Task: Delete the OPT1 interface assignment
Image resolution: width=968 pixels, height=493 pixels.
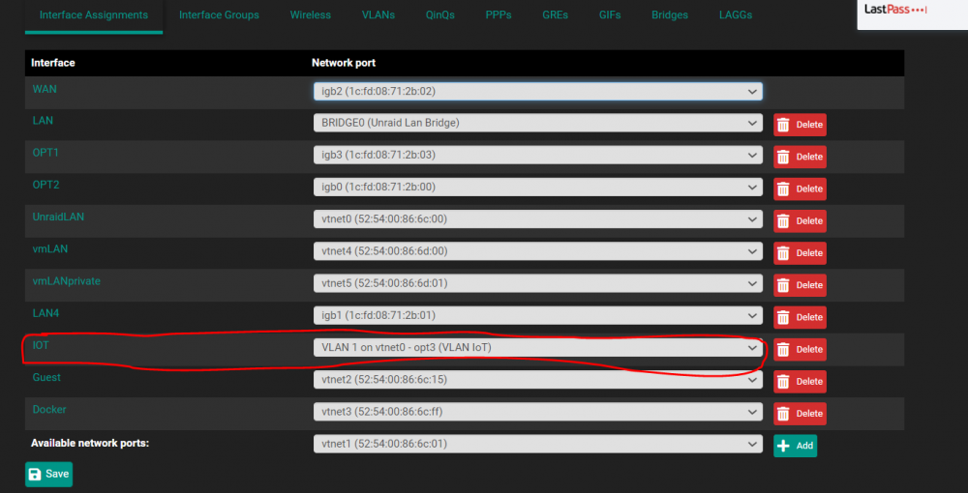Action: [x=800, y=157]
